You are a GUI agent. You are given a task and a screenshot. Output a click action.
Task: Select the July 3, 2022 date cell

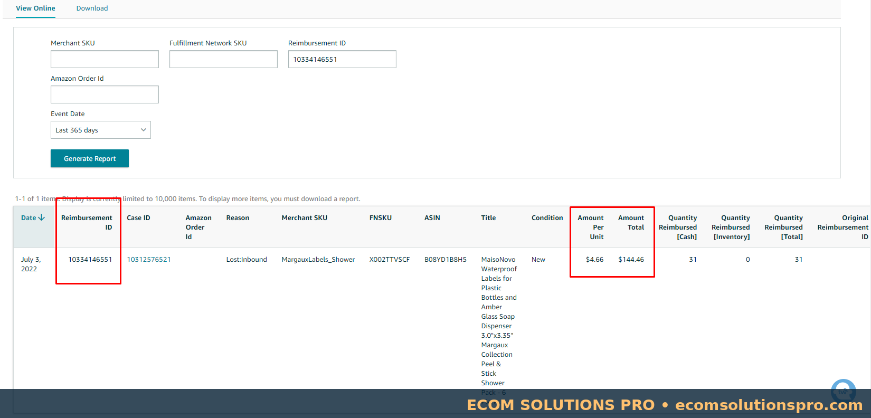click(31, 264)
